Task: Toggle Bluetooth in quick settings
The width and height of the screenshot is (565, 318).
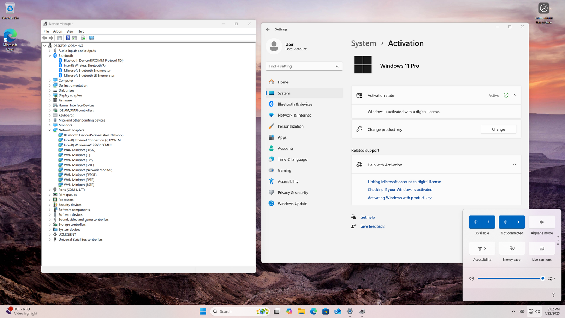Action: tap(505, 222)
